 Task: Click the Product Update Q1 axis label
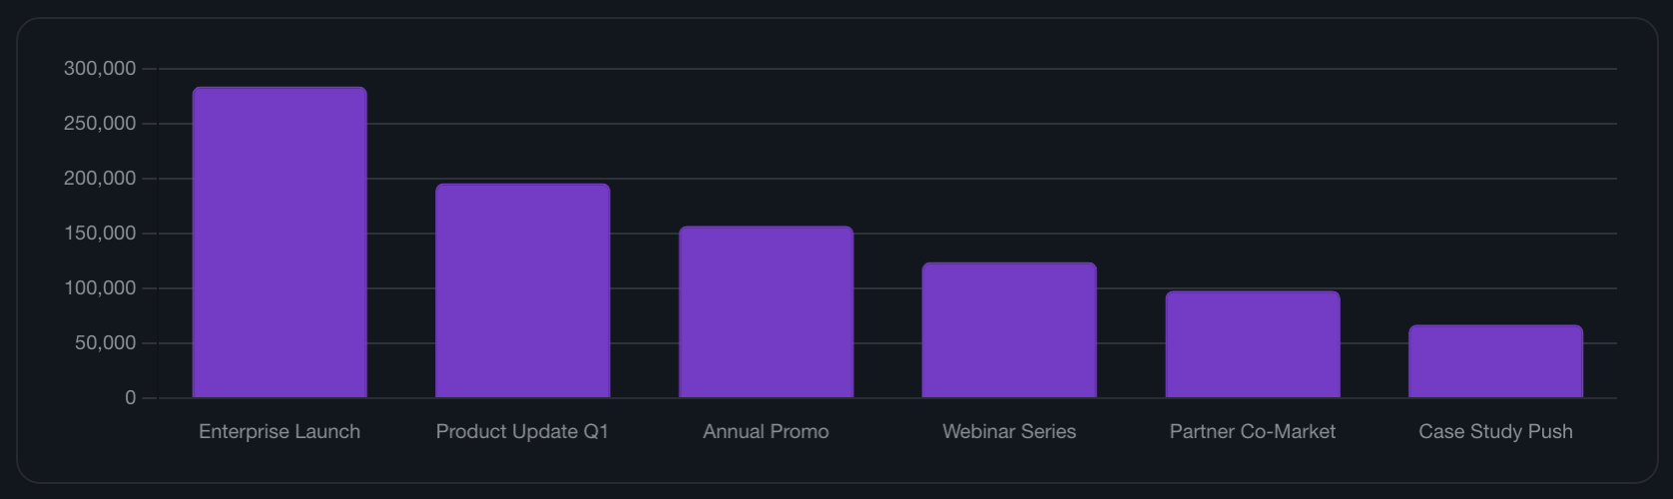[x=522, y=431]
